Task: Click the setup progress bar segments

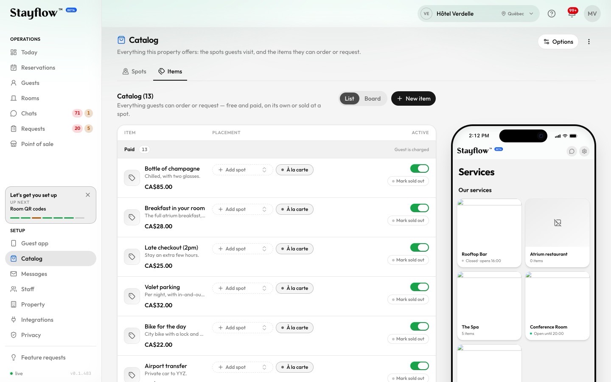Action: pos(47,218)
